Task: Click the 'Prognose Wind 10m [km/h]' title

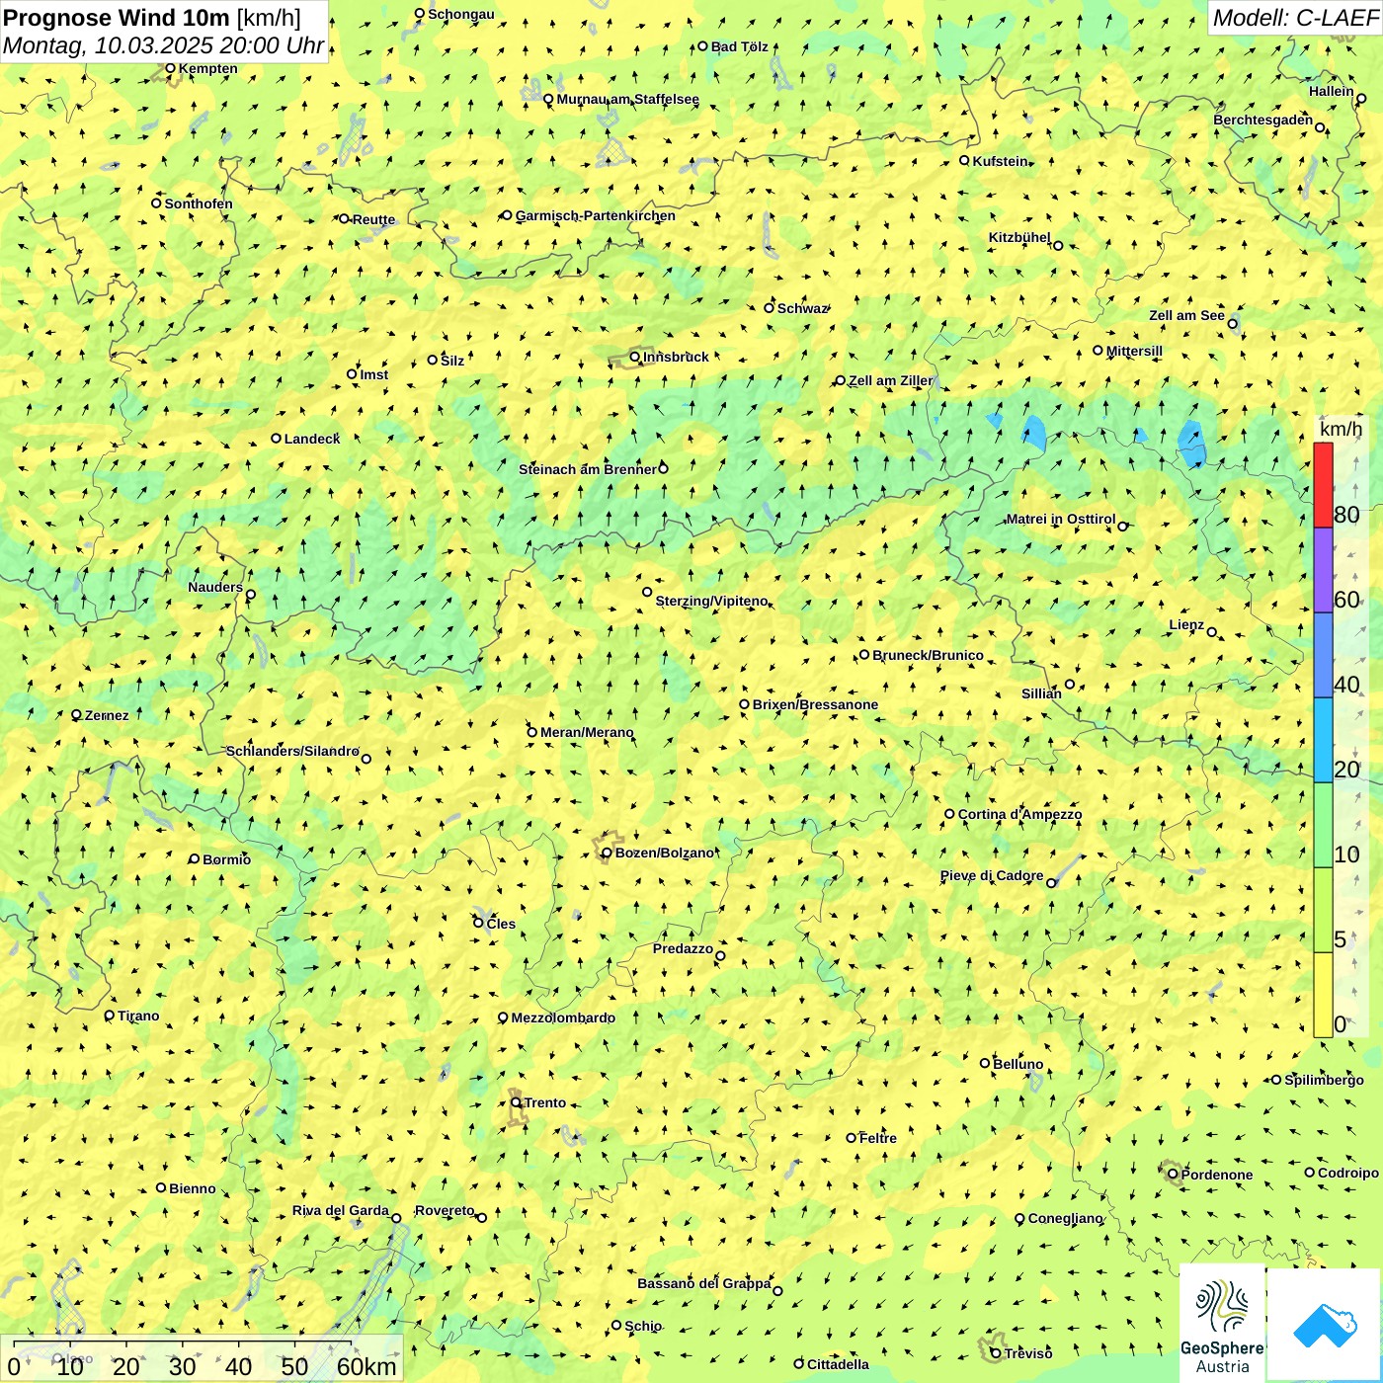Action: click(x=152, y=18)
